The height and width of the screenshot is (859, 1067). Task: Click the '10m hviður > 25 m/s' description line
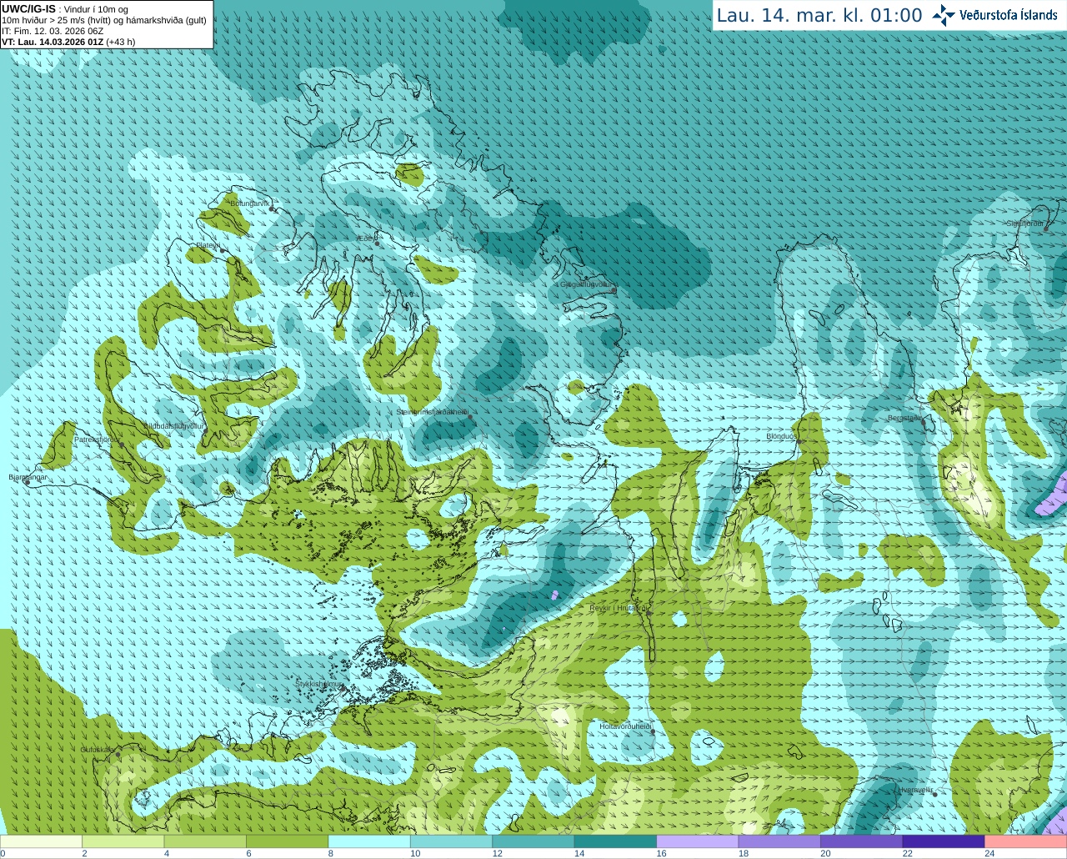[104, 20]
